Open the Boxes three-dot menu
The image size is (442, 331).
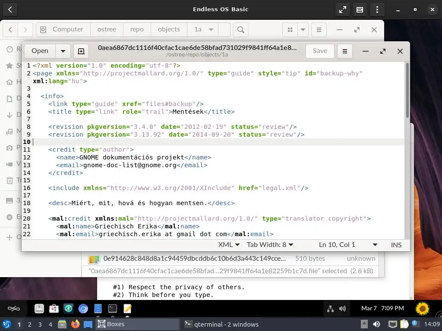point(377,9)
